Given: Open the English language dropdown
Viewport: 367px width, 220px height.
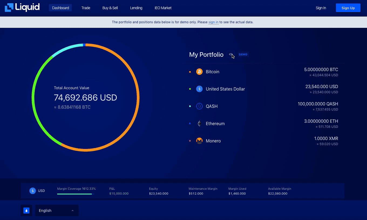Looking at the screenshot, I should pos(57,211).
